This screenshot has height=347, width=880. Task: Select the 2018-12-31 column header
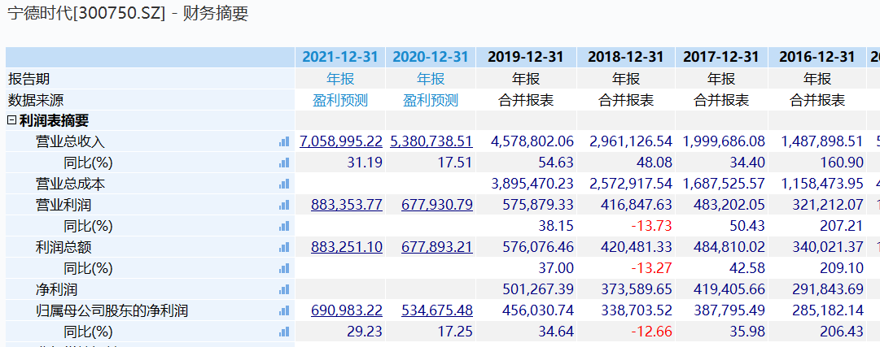coord(626,57)
